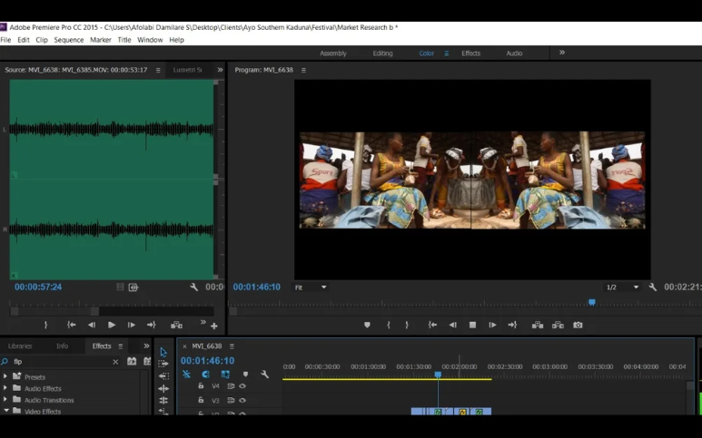The image size is (702, 438).
Task: Open the 1/2 playback resolution dropdown
Action: tap(623, 287)
